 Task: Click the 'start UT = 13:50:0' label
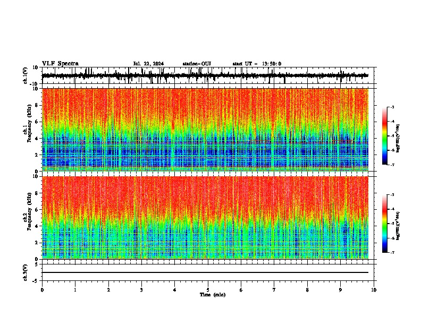(257, 64)
